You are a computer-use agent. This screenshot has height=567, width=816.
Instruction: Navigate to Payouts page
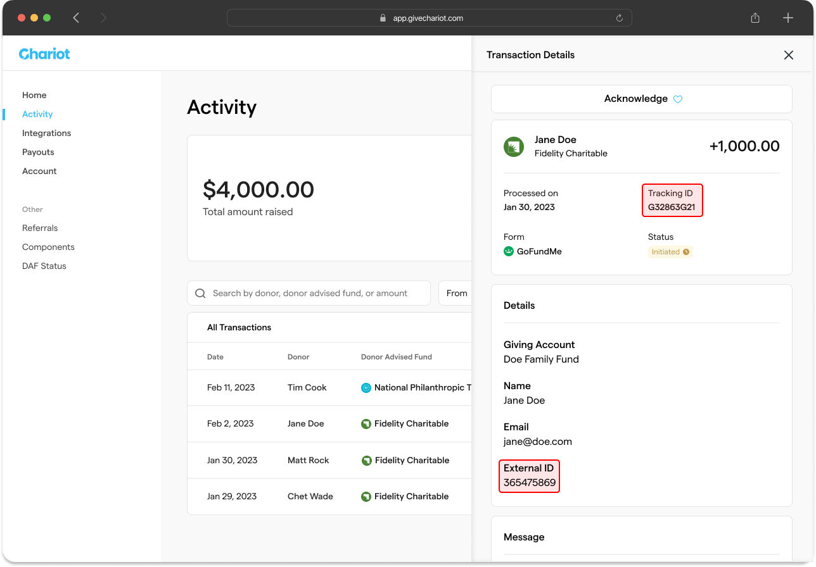coord(38,152)
